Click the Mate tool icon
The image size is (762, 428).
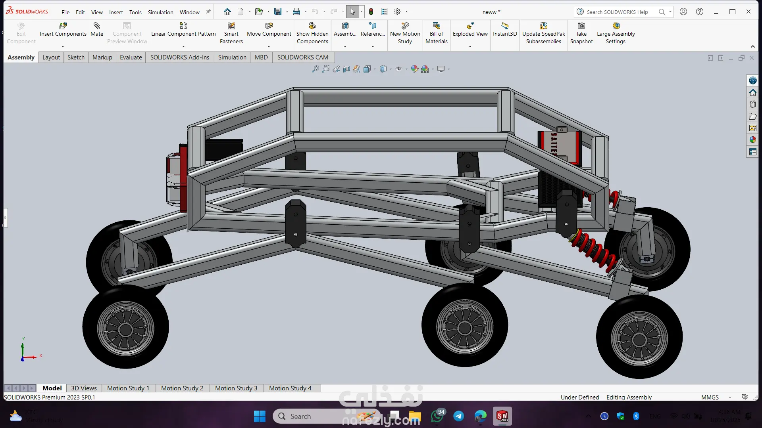tap(96, 26)
